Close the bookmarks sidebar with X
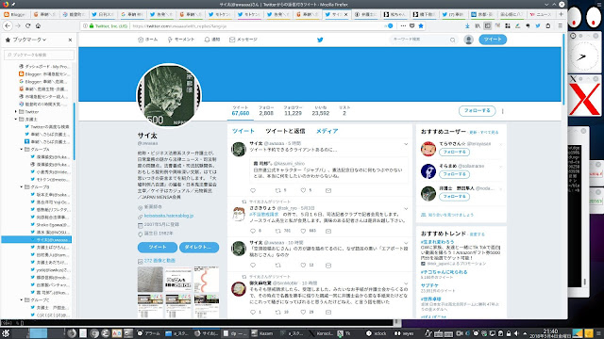This screenshot has height=339, width=604. click(x=70, y=40)
